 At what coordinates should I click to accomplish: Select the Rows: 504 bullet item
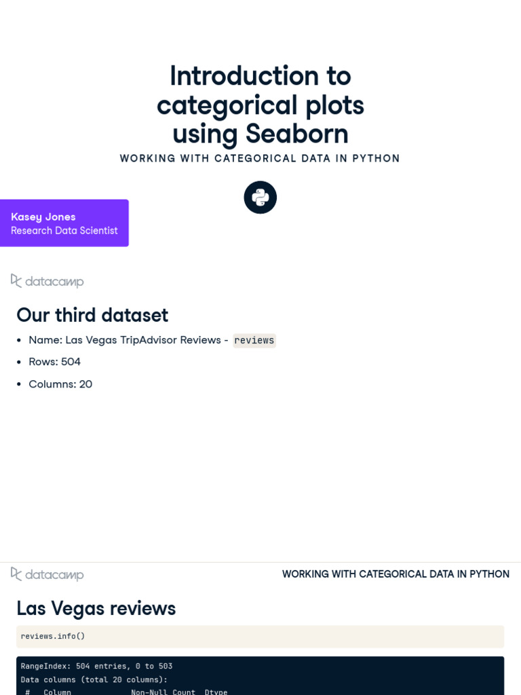tap(54, 362)
